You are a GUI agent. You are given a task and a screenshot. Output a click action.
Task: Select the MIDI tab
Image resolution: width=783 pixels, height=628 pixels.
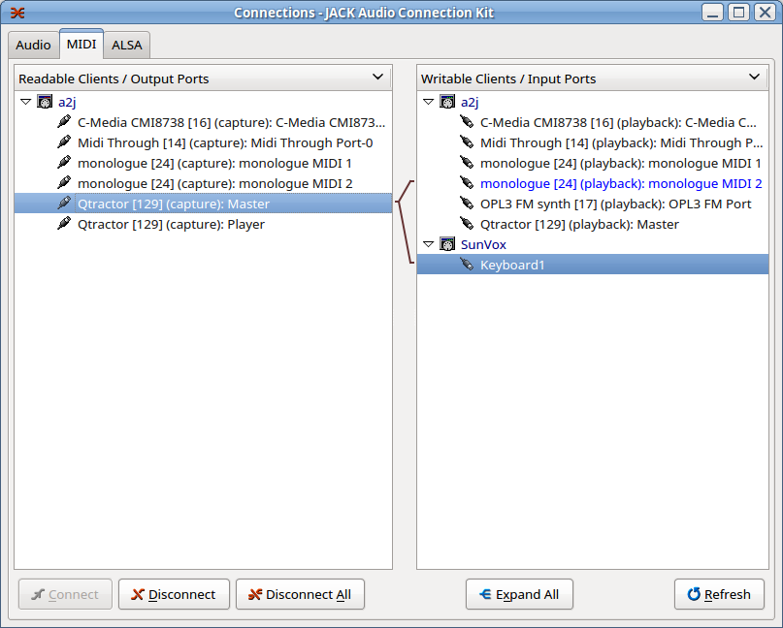point(82,44)
